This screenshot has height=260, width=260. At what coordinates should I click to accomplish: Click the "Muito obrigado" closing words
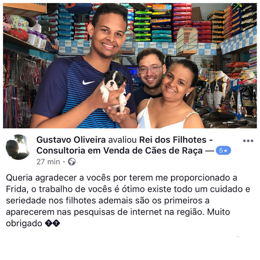pos(118,218)
